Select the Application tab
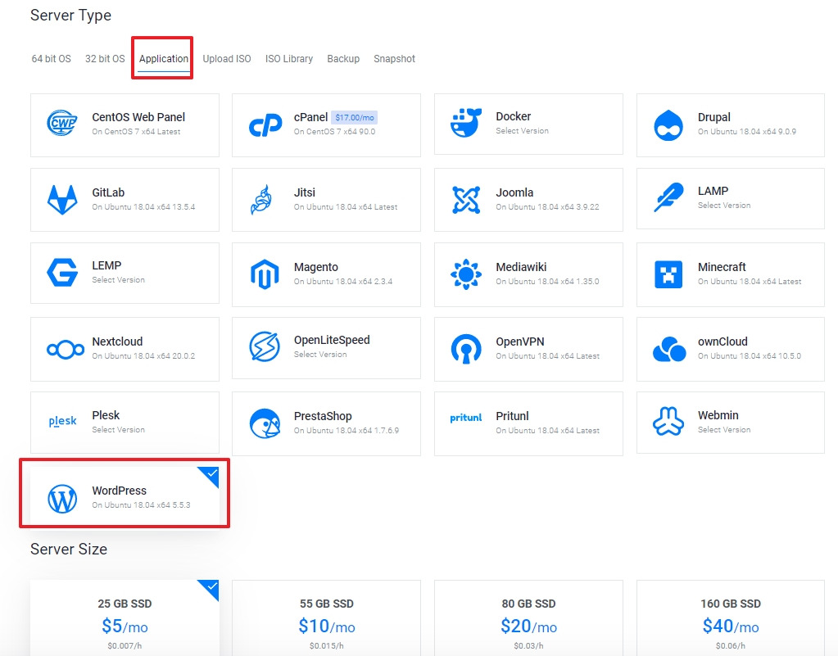 point(164,59)
